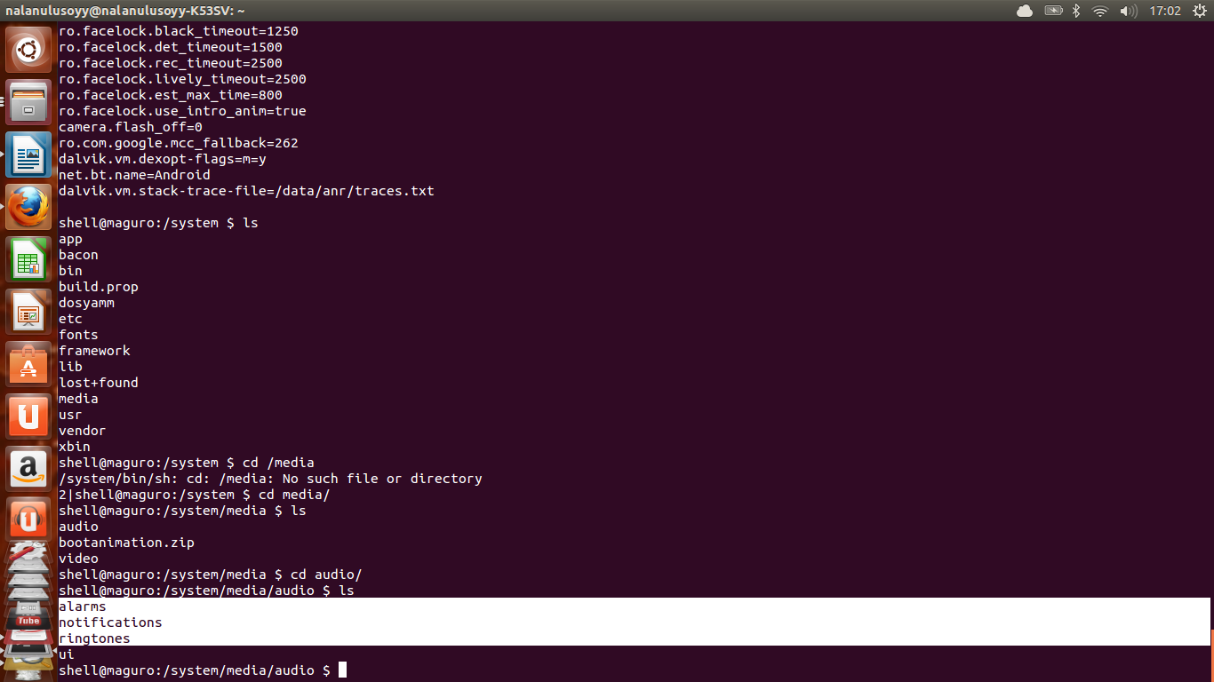Image resolution: width=1214 pixels, height=682 pixels.
Task: Launch LibreOffice Writer from the dock
Action: [x=28, y=155]
